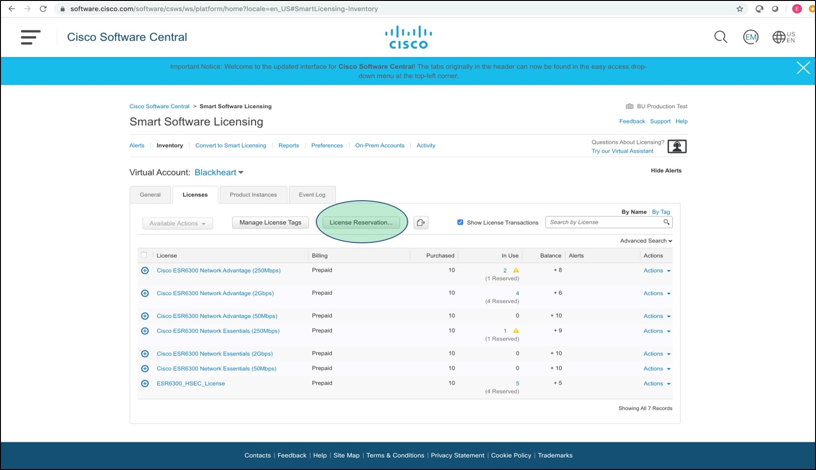Switch to the Event Log tab
Viewport: 816px width, 470px height.
(x=312, y=195)
